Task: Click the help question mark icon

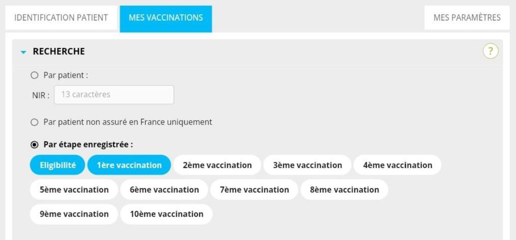Action: (490, 51)
